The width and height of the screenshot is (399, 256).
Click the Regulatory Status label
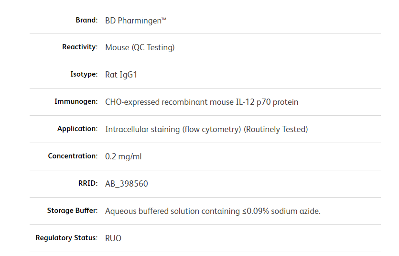[x=67, y=238]
